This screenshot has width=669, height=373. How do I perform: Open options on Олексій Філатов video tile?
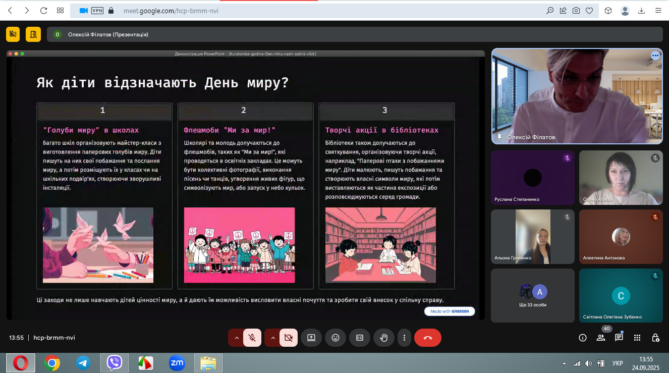(655, 56)
